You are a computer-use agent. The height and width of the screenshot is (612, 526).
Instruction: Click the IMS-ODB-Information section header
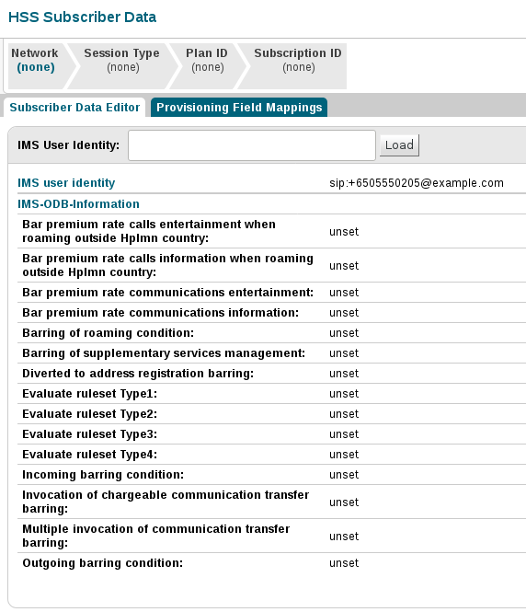78,204
